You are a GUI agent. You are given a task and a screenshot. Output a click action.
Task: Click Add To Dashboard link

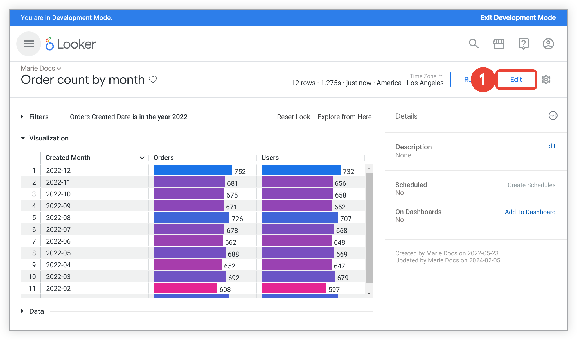tap(530, 212)
